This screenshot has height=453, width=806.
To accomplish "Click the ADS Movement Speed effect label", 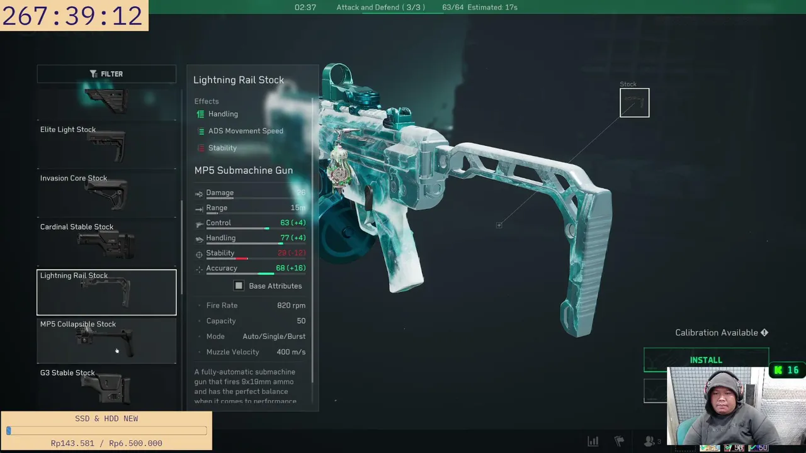I will coord(246,131).
